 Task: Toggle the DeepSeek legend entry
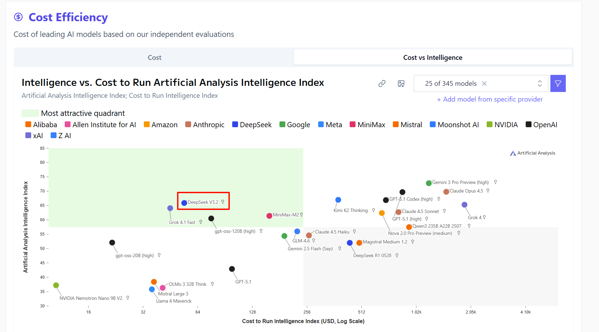252,125
